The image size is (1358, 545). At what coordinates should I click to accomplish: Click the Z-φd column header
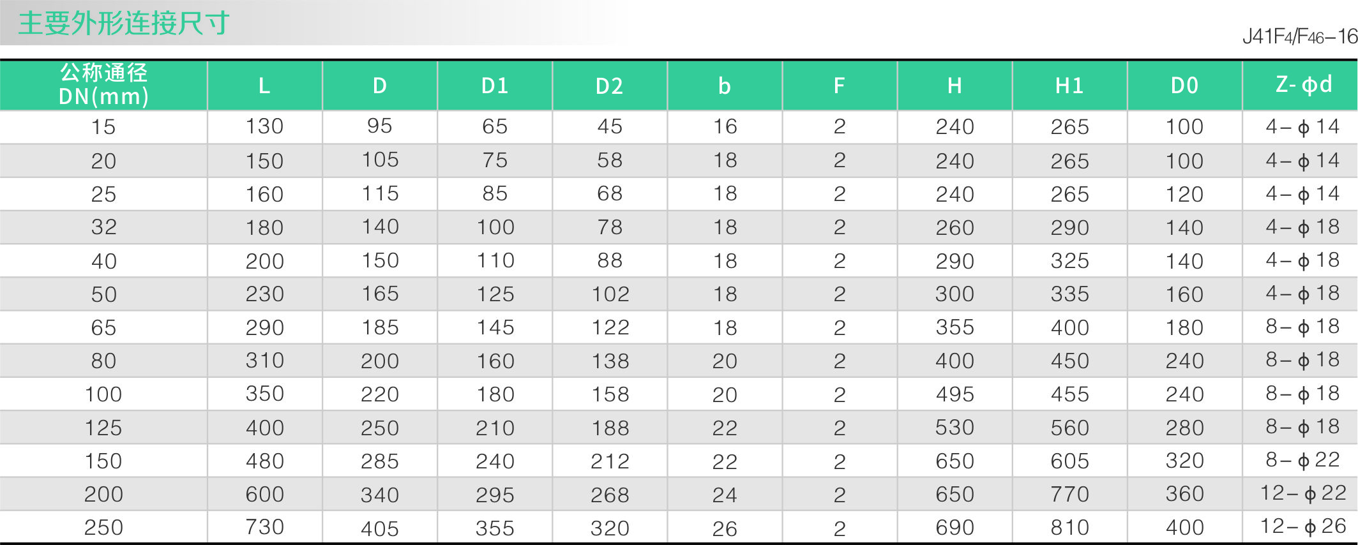click(x=1303, y=84)
